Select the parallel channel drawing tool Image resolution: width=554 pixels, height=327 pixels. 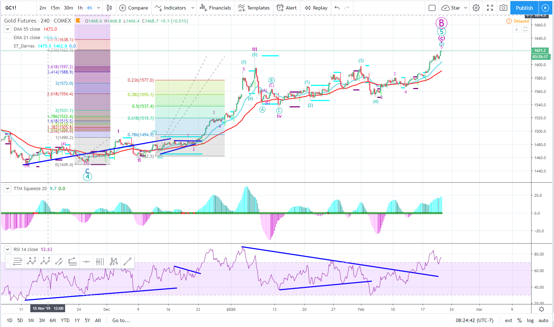(x=59, y=262)
